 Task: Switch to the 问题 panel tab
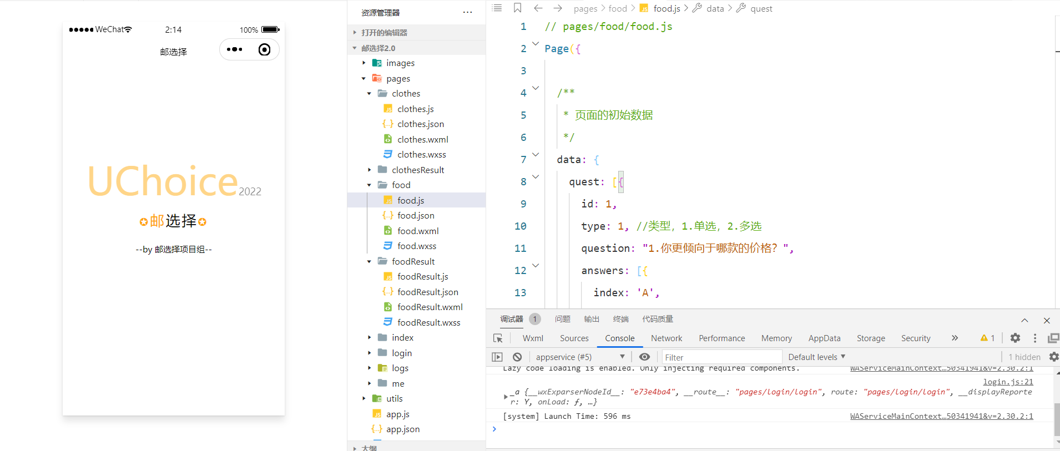tap(562, 319)
